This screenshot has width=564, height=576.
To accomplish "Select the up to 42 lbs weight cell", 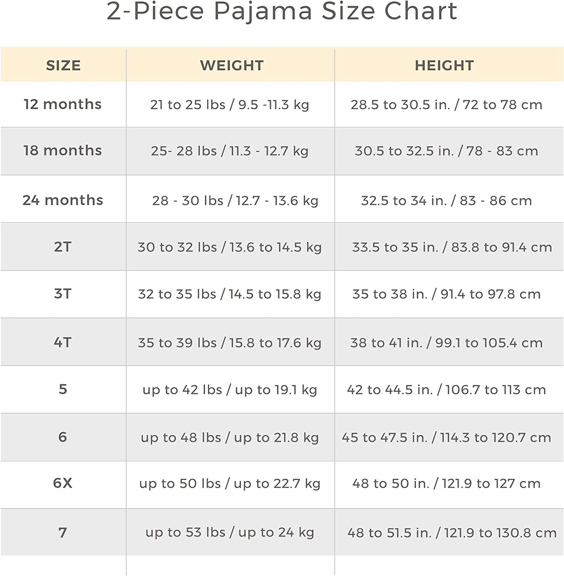I will point(230,390).
